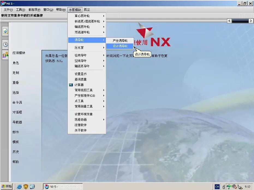Open the 窗口(O) menu

pos(48,10)
